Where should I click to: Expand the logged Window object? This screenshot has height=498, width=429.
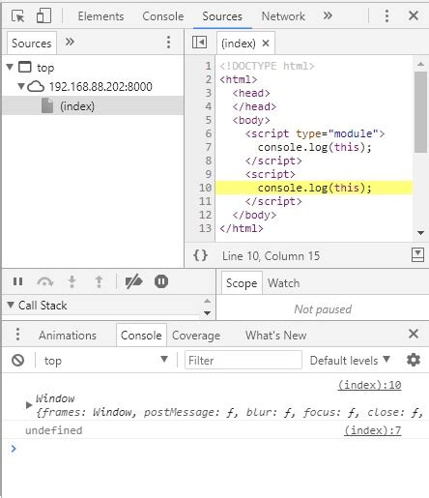coord(29,405)
